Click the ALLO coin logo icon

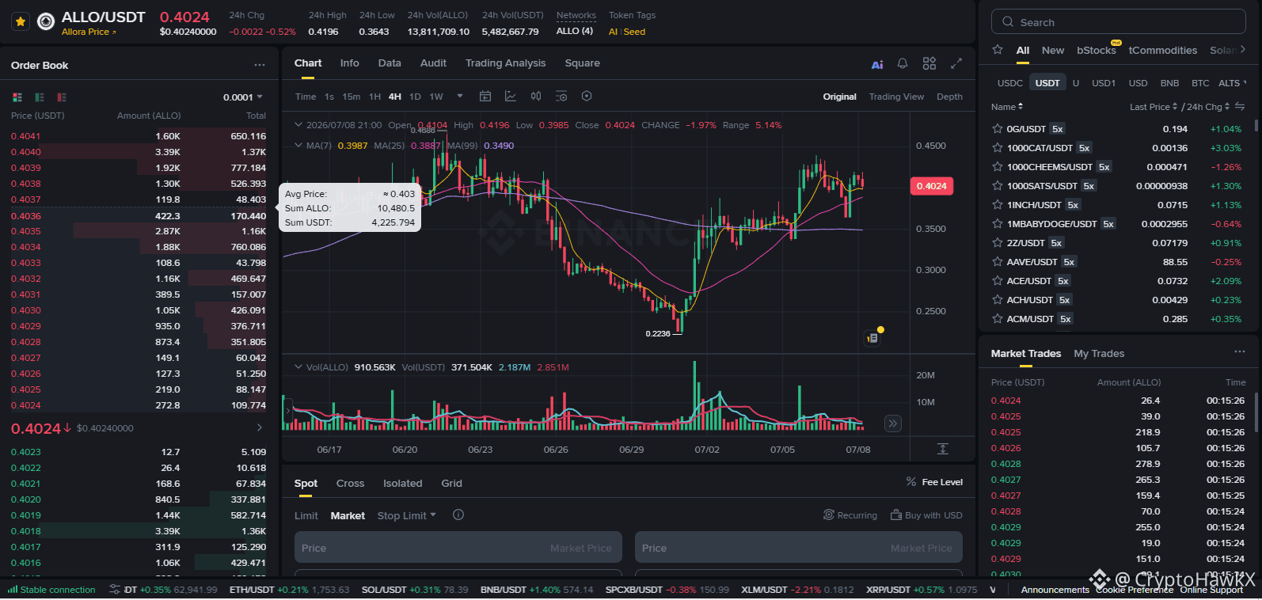pos(46,21)
